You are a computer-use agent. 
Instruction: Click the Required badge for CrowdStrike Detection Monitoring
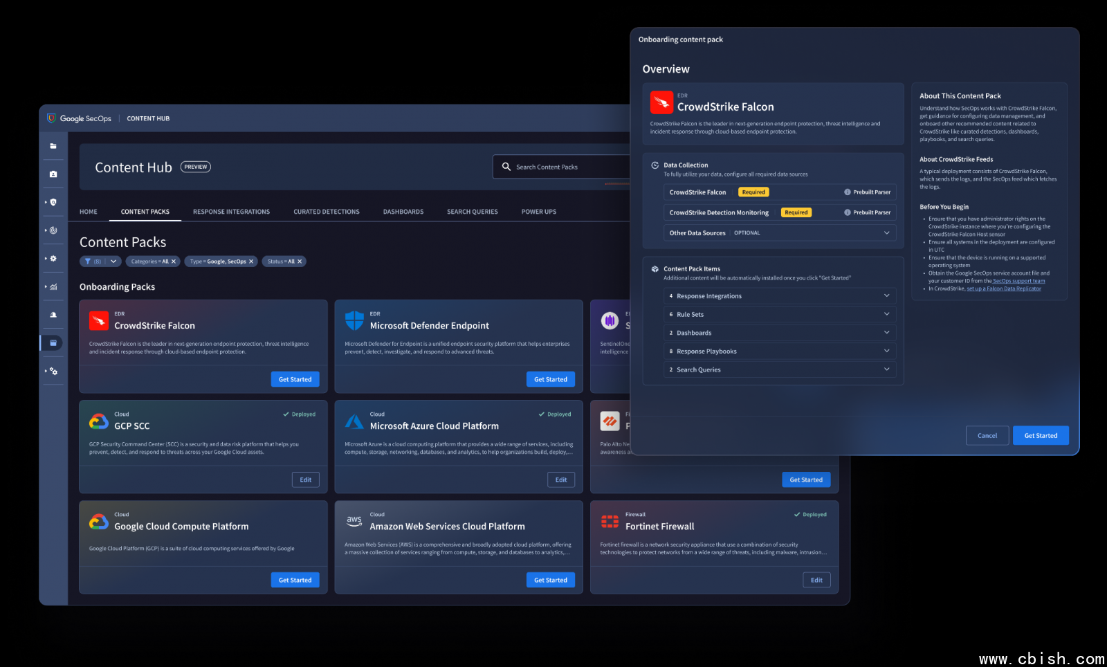796,212
